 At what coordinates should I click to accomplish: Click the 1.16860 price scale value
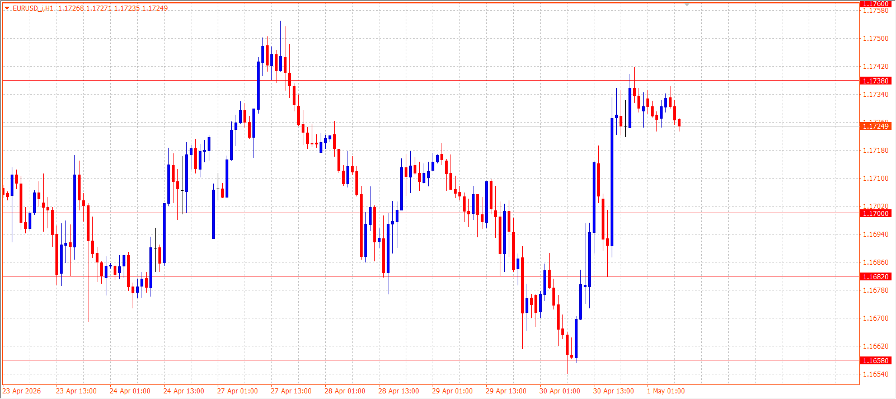point(876,262)
